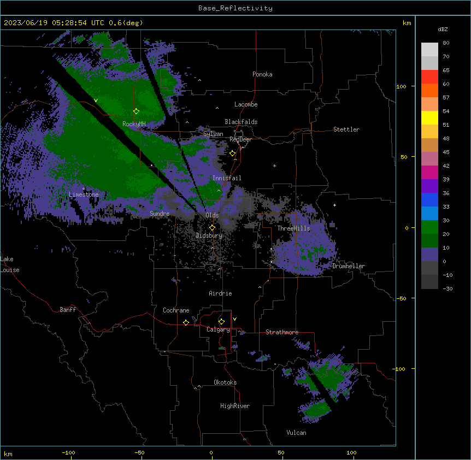Click the yellow marker below Cochrane
This screenshot has width=471, height=460.
(186, 322)
